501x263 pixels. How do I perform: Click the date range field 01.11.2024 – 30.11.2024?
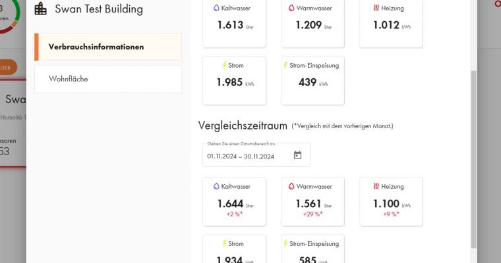tap(256, 155)
